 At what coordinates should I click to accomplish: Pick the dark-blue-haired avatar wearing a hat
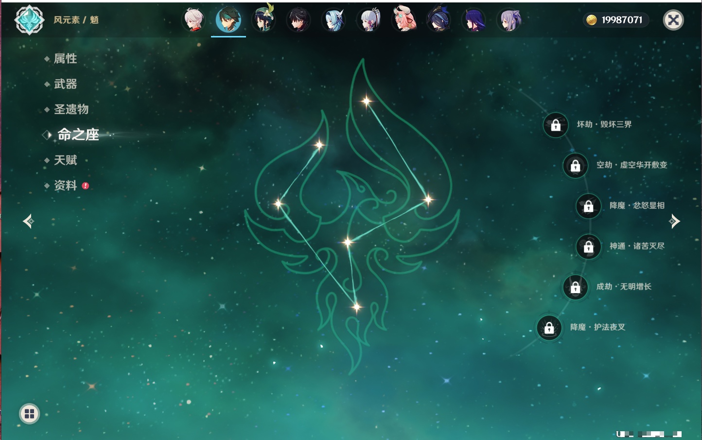tap(439, 20)
